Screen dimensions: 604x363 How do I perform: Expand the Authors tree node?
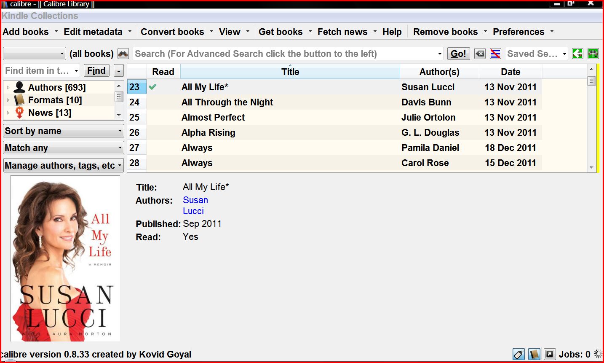8,87
